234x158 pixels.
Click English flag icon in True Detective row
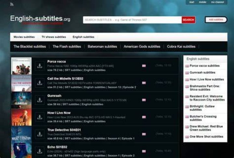(x=144, y=134)
